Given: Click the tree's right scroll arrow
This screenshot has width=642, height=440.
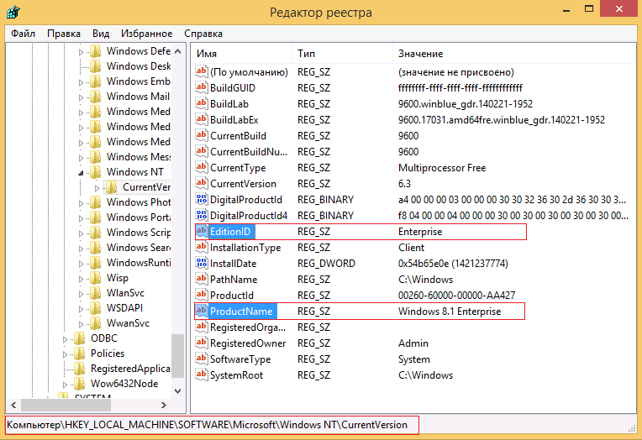Looking at the screenshot, I should point(164,406).
